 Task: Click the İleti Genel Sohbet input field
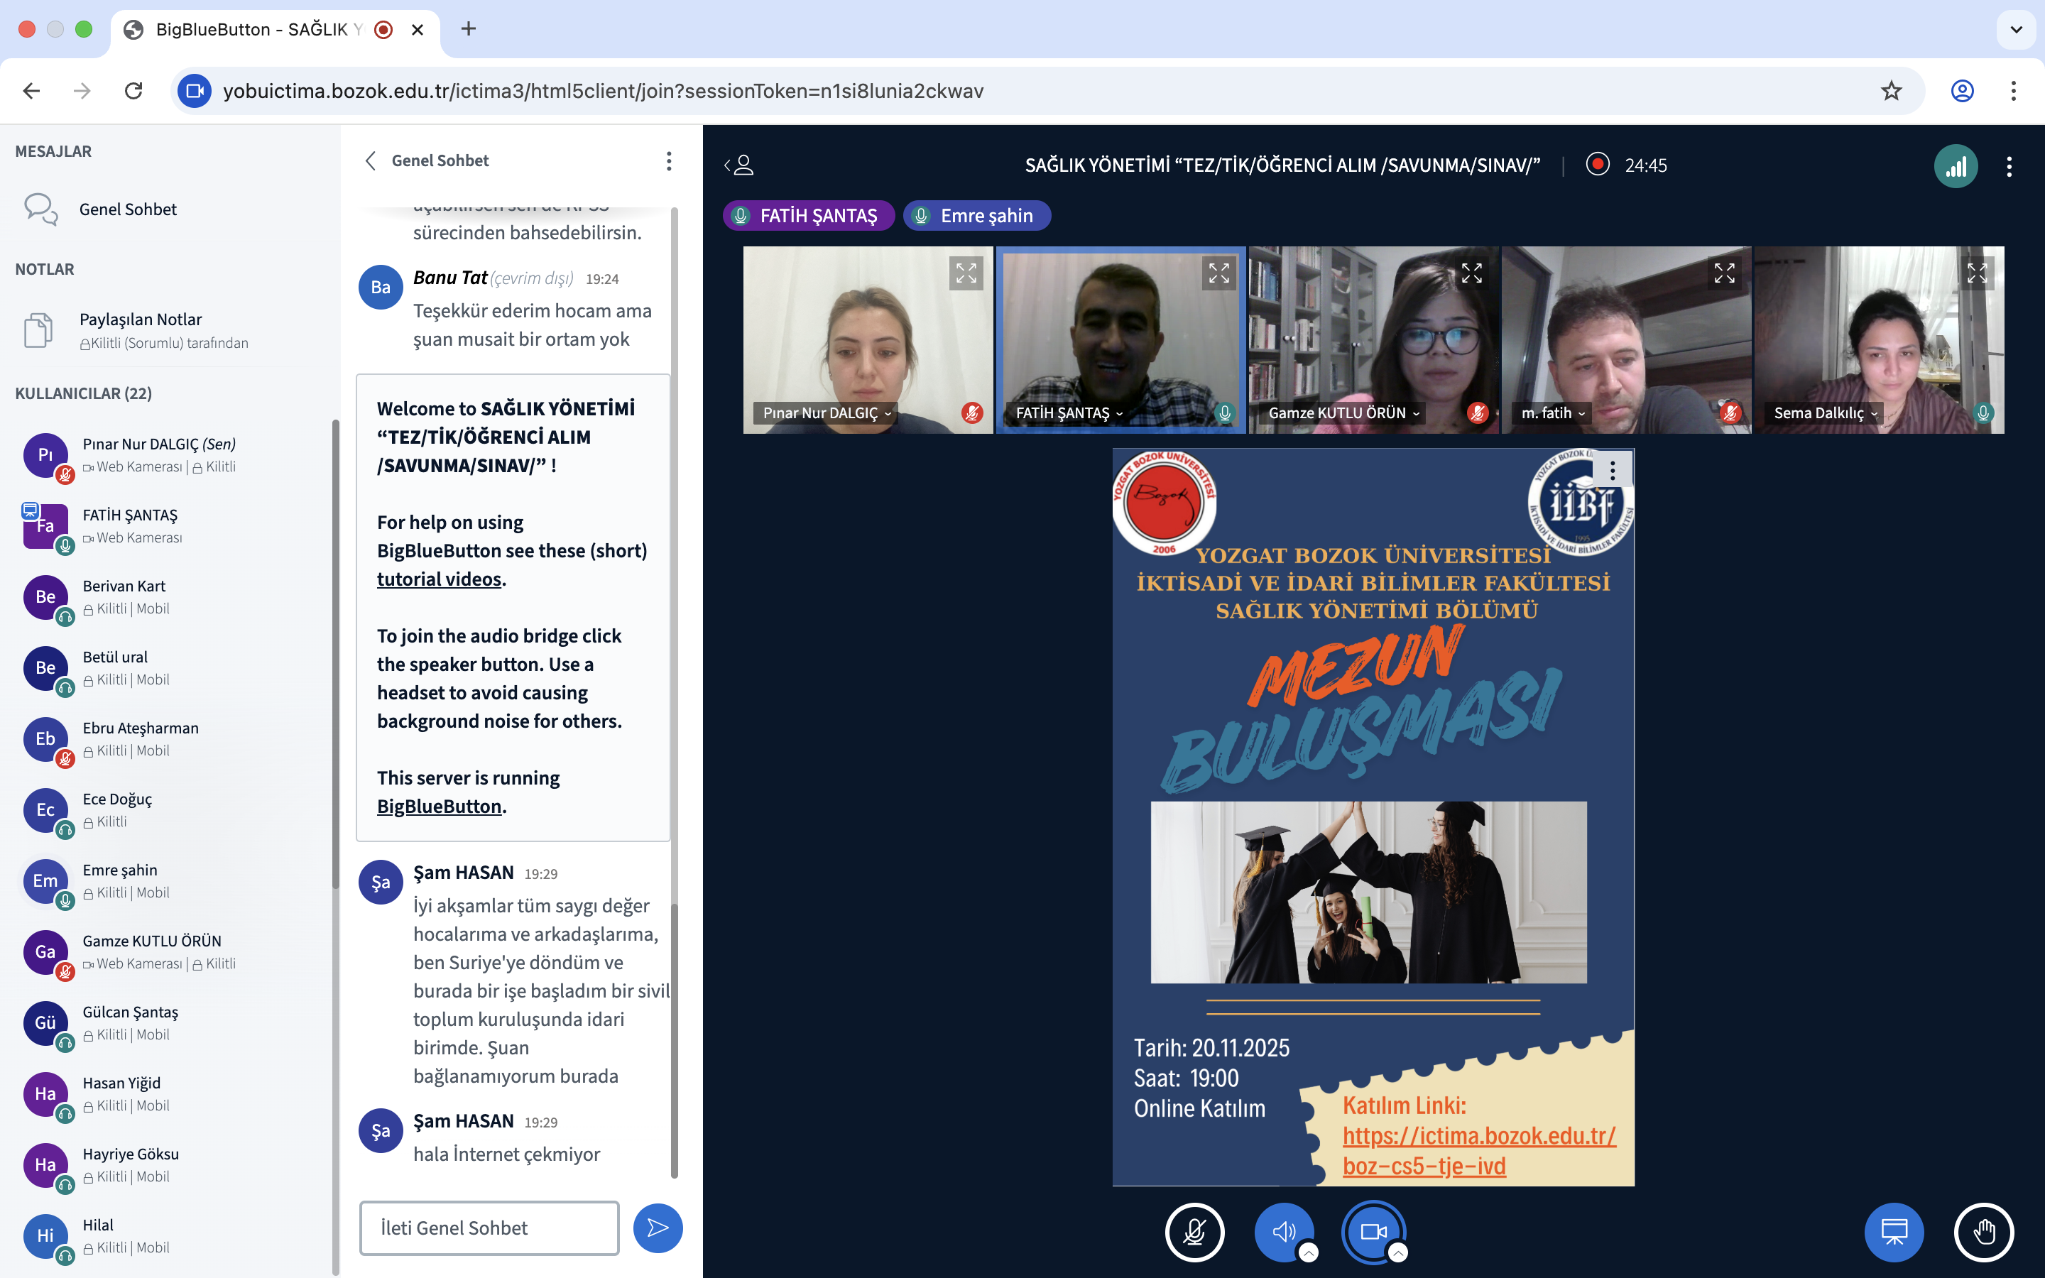[489, 1228]
